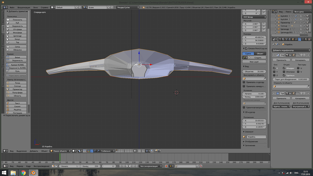
Task: Collapse the Mirror modifier panel arrow
Action: pos(274,55)
